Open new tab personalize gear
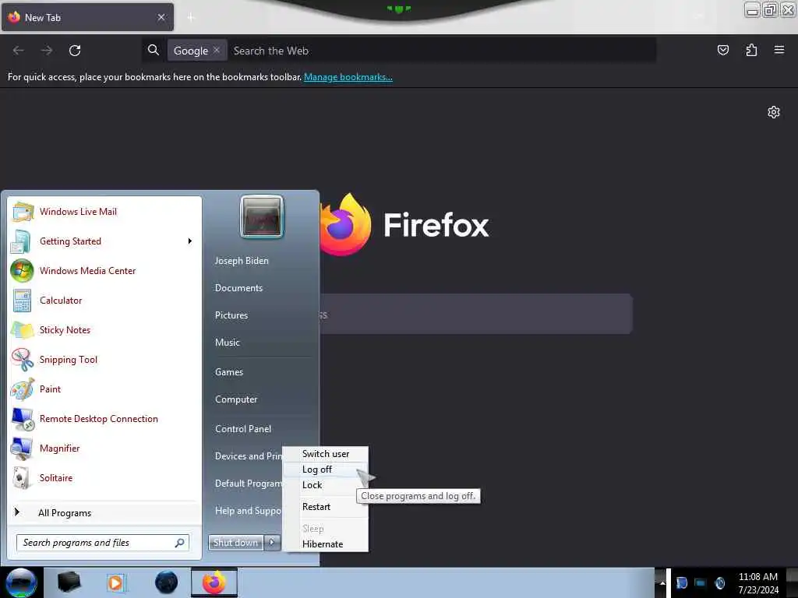The height and width of the screenshot is (598, 798). click(x=774, y=112)
